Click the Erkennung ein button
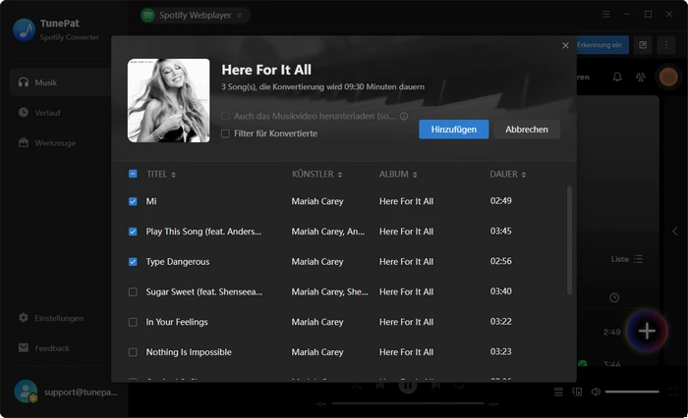Viewport: 688px width, 418px height. pyautogui.click(x=602, y=45)
